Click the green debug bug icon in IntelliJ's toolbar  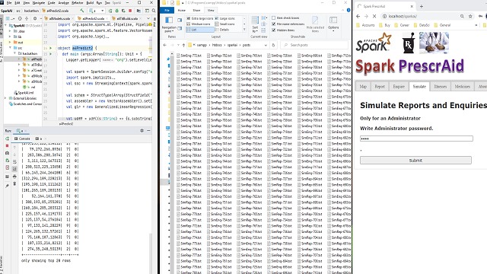click(117, 11)
